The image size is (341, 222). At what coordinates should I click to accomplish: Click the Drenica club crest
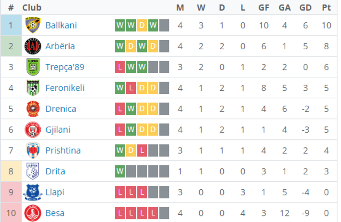click(x=33, y=109)
